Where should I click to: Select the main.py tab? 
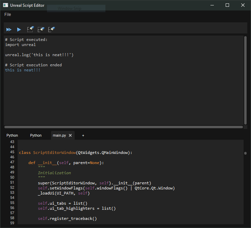59,135
